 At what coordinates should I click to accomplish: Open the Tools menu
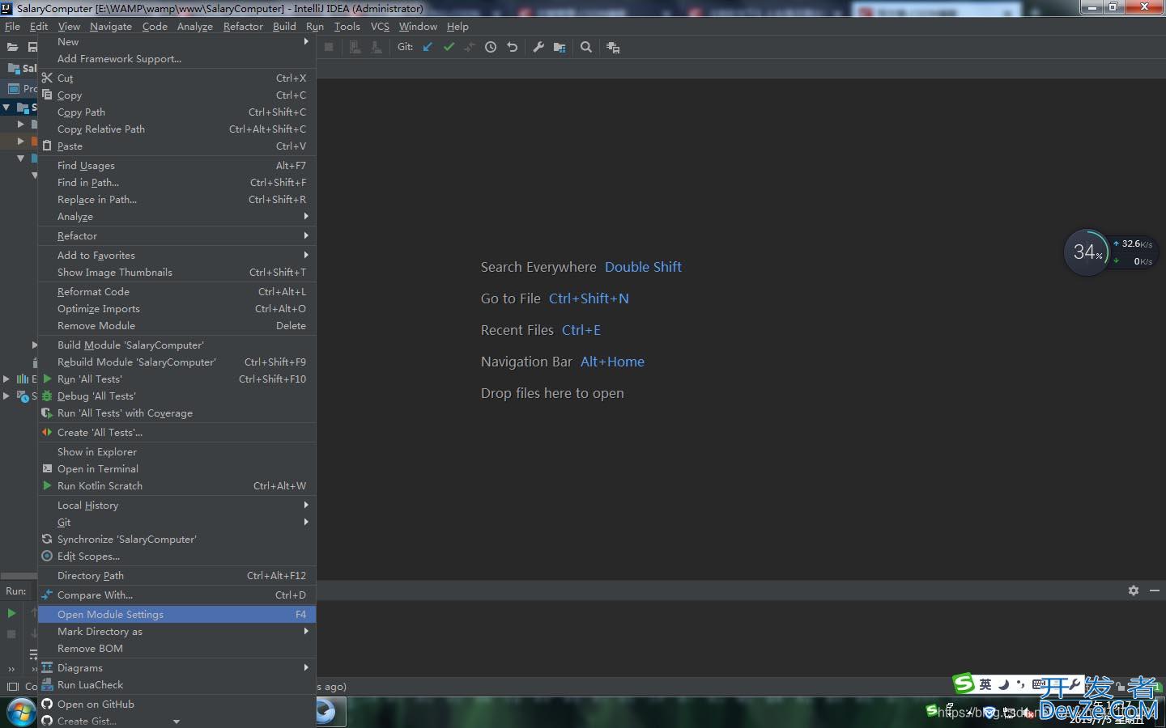347,26
